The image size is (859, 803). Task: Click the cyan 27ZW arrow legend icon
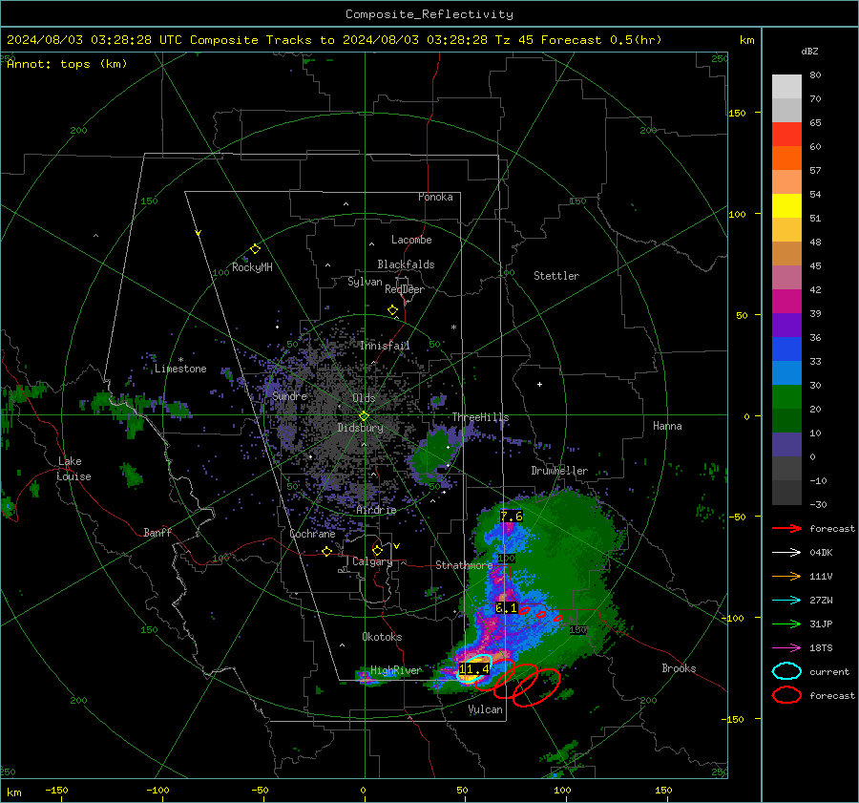786,601
